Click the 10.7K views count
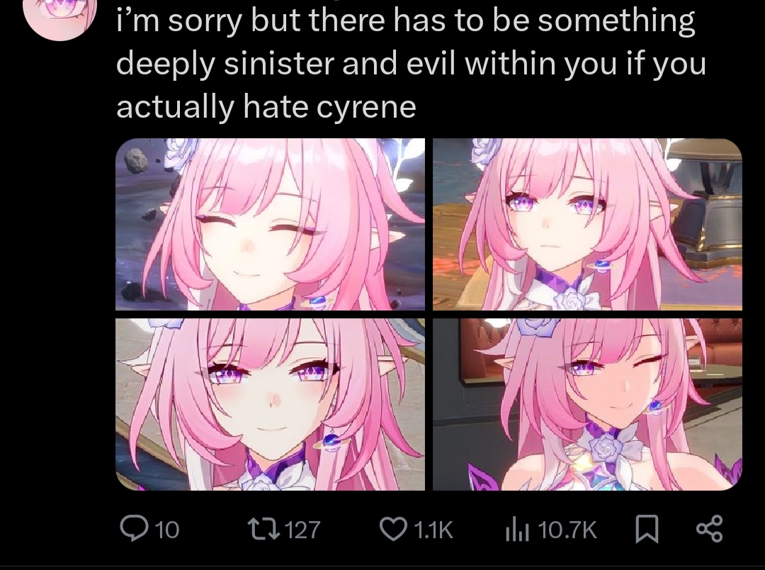Viewport: 765px width, 570px height. tap(567, 530)
